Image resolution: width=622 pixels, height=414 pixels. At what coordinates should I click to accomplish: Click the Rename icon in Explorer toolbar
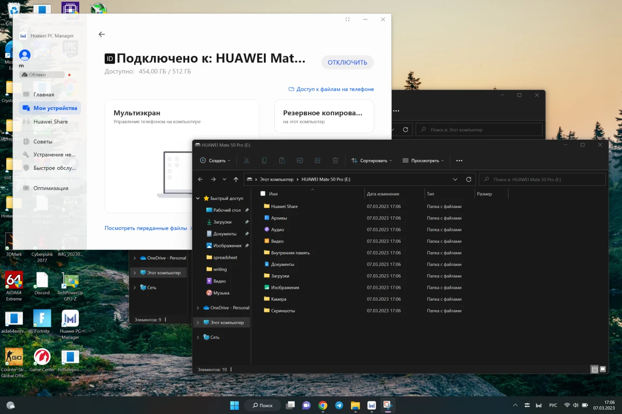pyautogui.click(x=300, y=160)
